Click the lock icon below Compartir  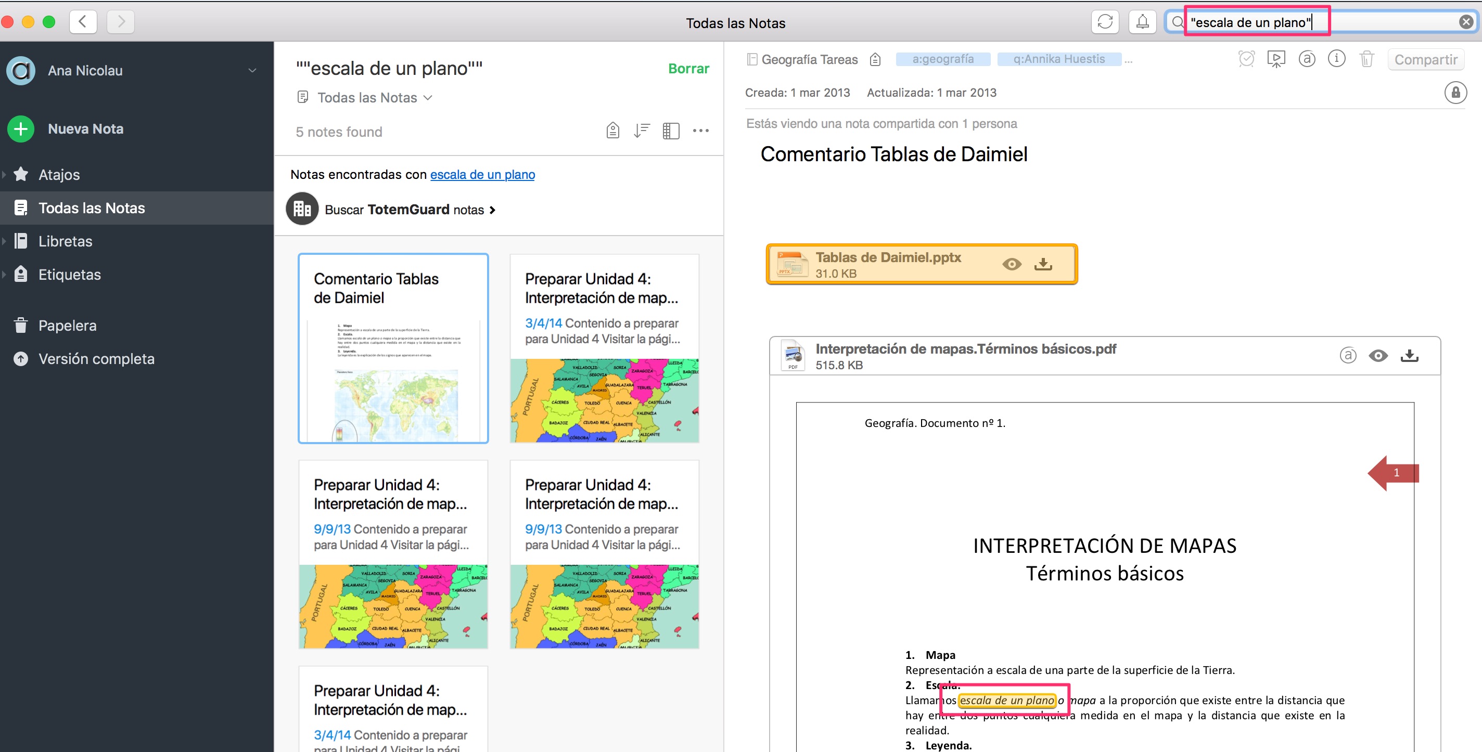pos(1455,93)
